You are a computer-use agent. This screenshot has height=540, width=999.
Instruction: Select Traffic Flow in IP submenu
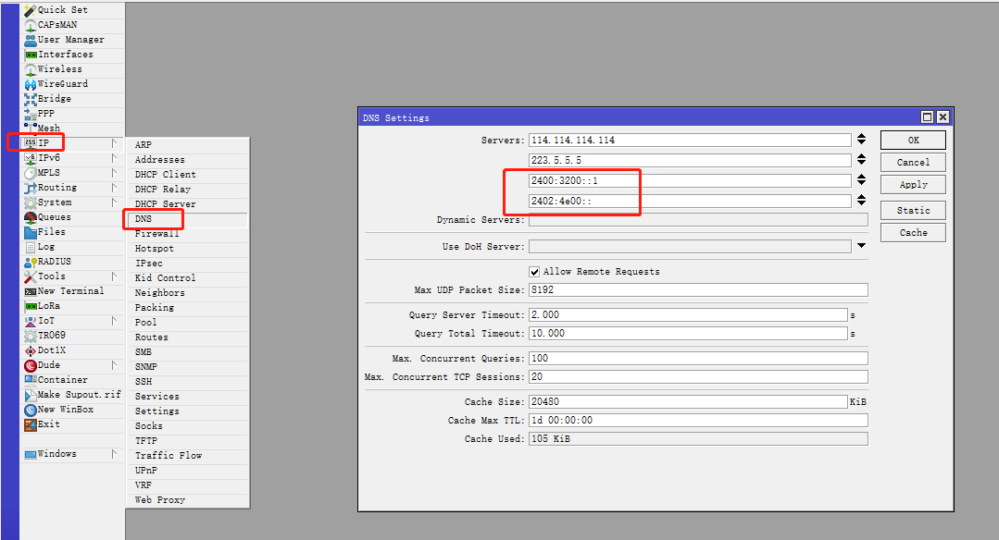click(x=187, y=456)
